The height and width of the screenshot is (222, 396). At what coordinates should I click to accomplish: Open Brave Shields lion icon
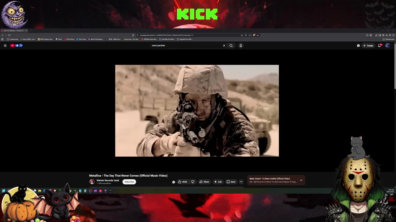254,35
